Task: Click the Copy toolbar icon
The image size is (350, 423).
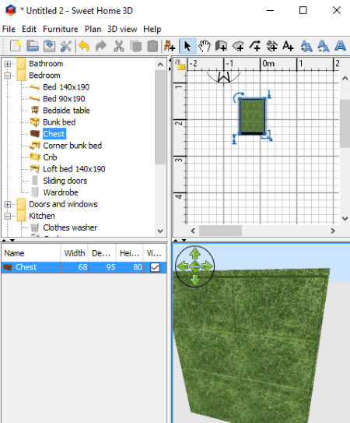Action: 136,46
